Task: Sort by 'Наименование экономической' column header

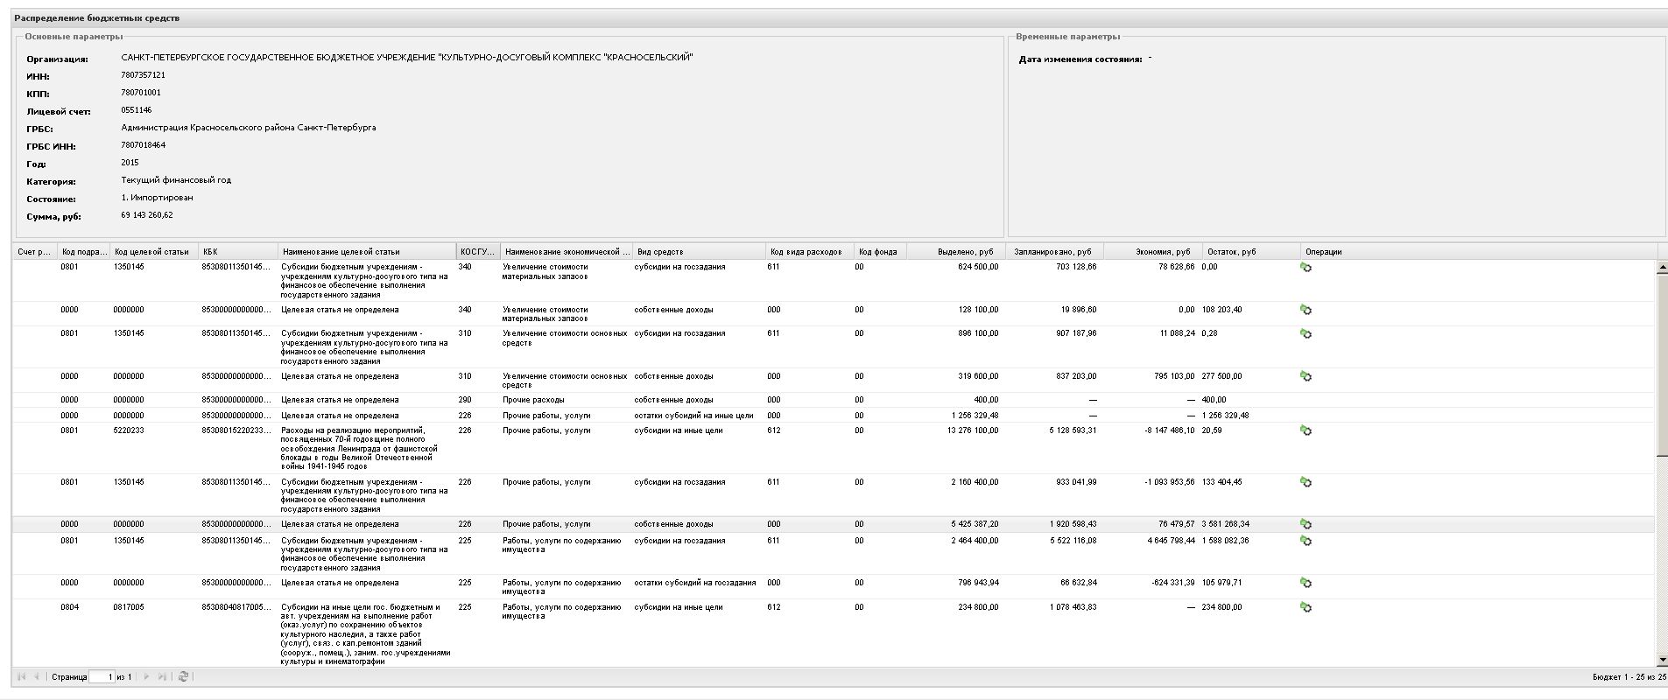Action: 567,252
